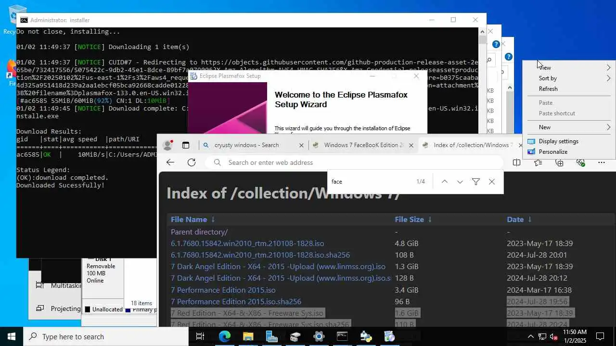Expand the Sort by submenu
616x346 pixels.
pos(569,78)
